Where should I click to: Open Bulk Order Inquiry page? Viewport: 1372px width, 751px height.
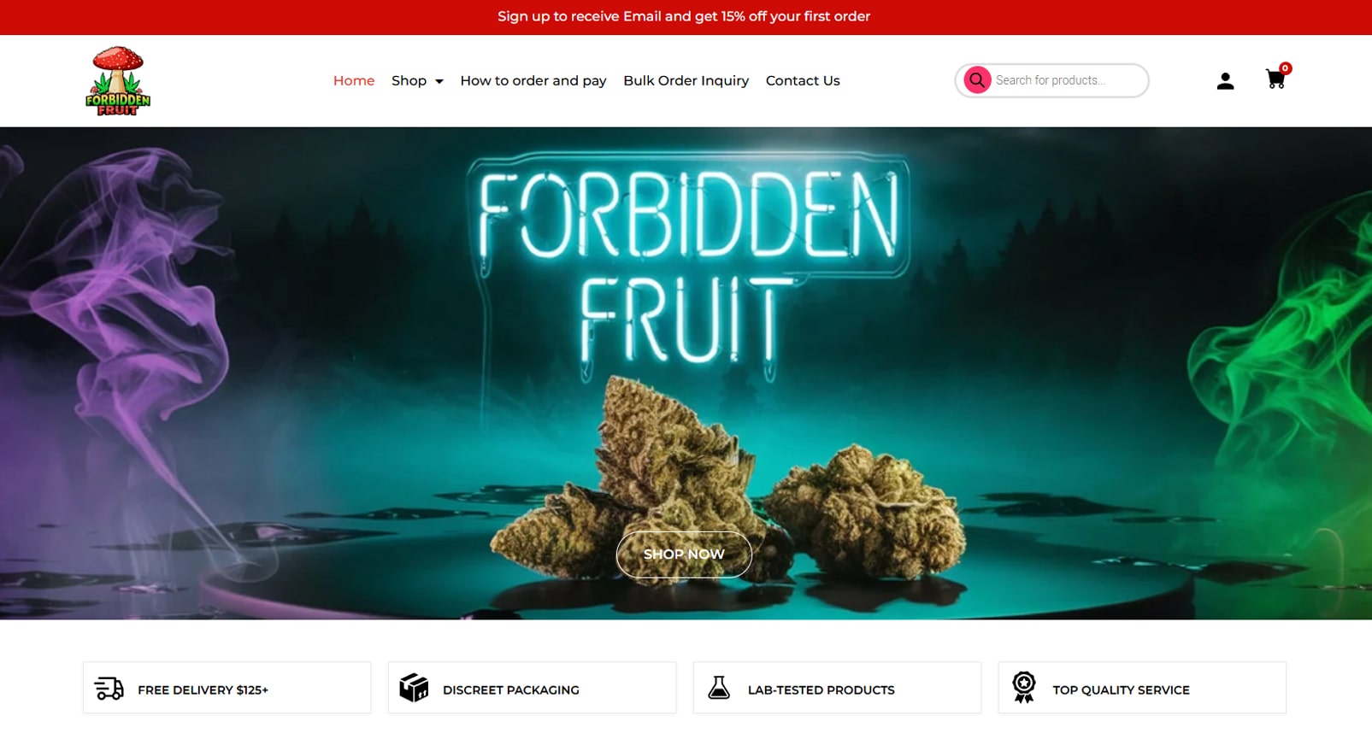686,80
